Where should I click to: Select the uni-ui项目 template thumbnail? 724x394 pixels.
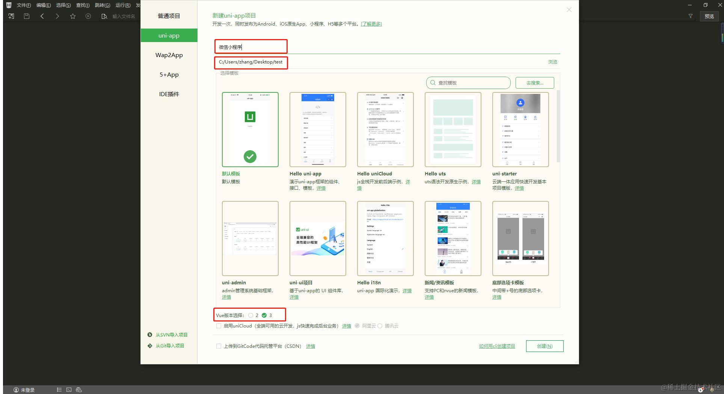(318, 239)
